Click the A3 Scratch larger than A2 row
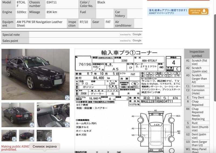The width and height of the screenshot is (216, 153). (197, 79)
